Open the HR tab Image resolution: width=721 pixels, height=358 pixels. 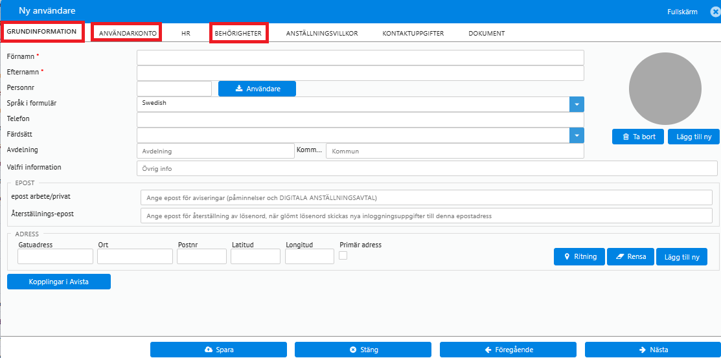coord(186,34)
